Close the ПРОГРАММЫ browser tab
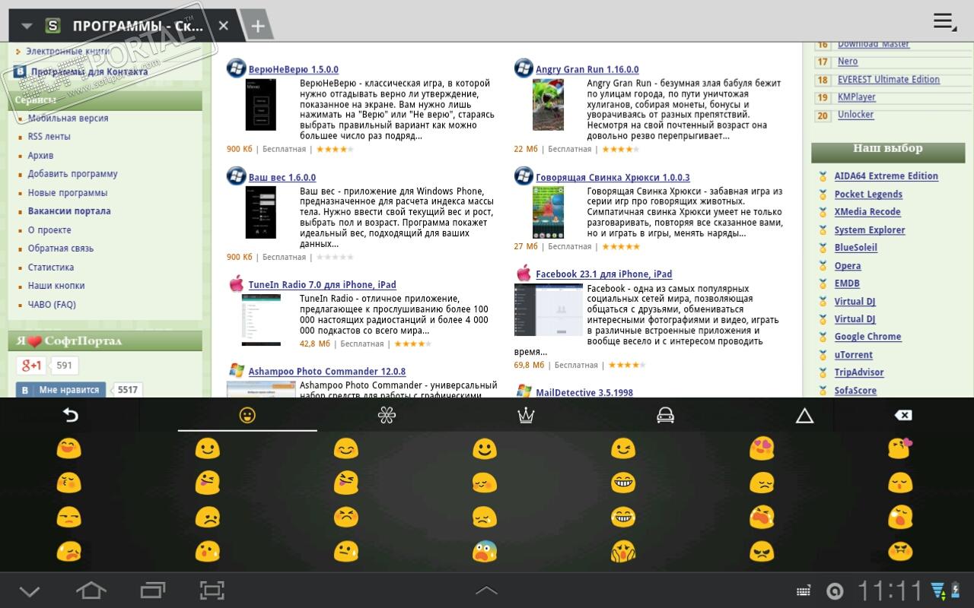This screenshot has width=974, height=608. click(223, 26)
